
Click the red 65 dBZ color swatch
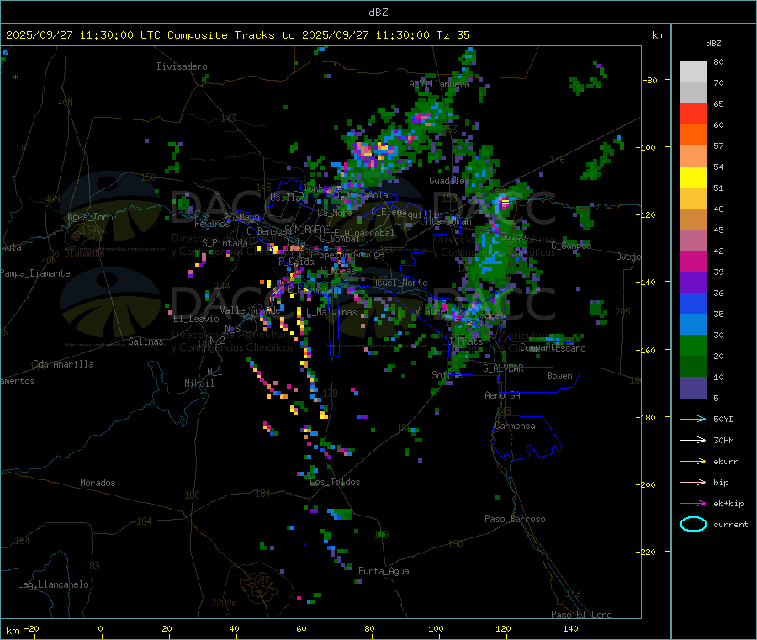[x=693, y=114]
